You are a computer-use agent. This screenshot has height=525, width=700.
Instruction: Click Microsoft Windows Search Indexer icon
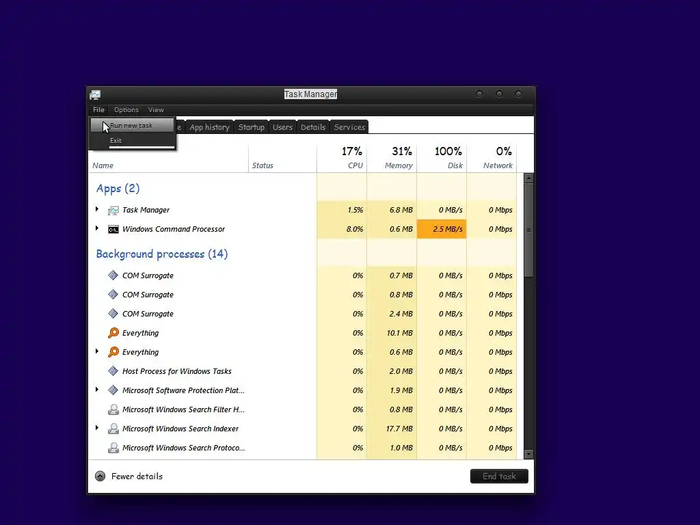[113, 429]
